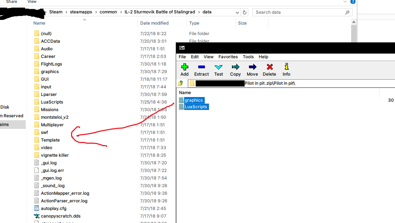The width and height of the screenshot is (395, 223).
Task: Click the file list scrollbar up arrow
Action: pos(354,22)
